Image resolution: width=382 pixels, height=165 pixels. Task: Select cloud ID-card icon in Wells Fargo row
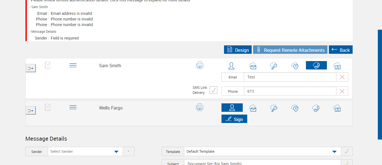(x=337, y=108)
